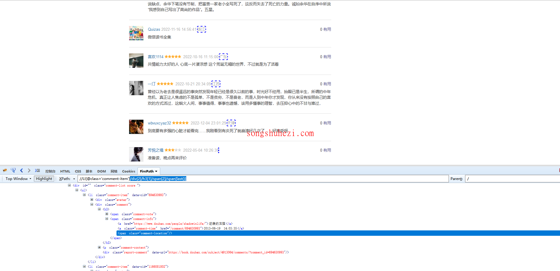Click wbvuxcyaz32 avatar thumbnail
The image size is (560, 271).
pyautogui.click(x=136, y=127)
